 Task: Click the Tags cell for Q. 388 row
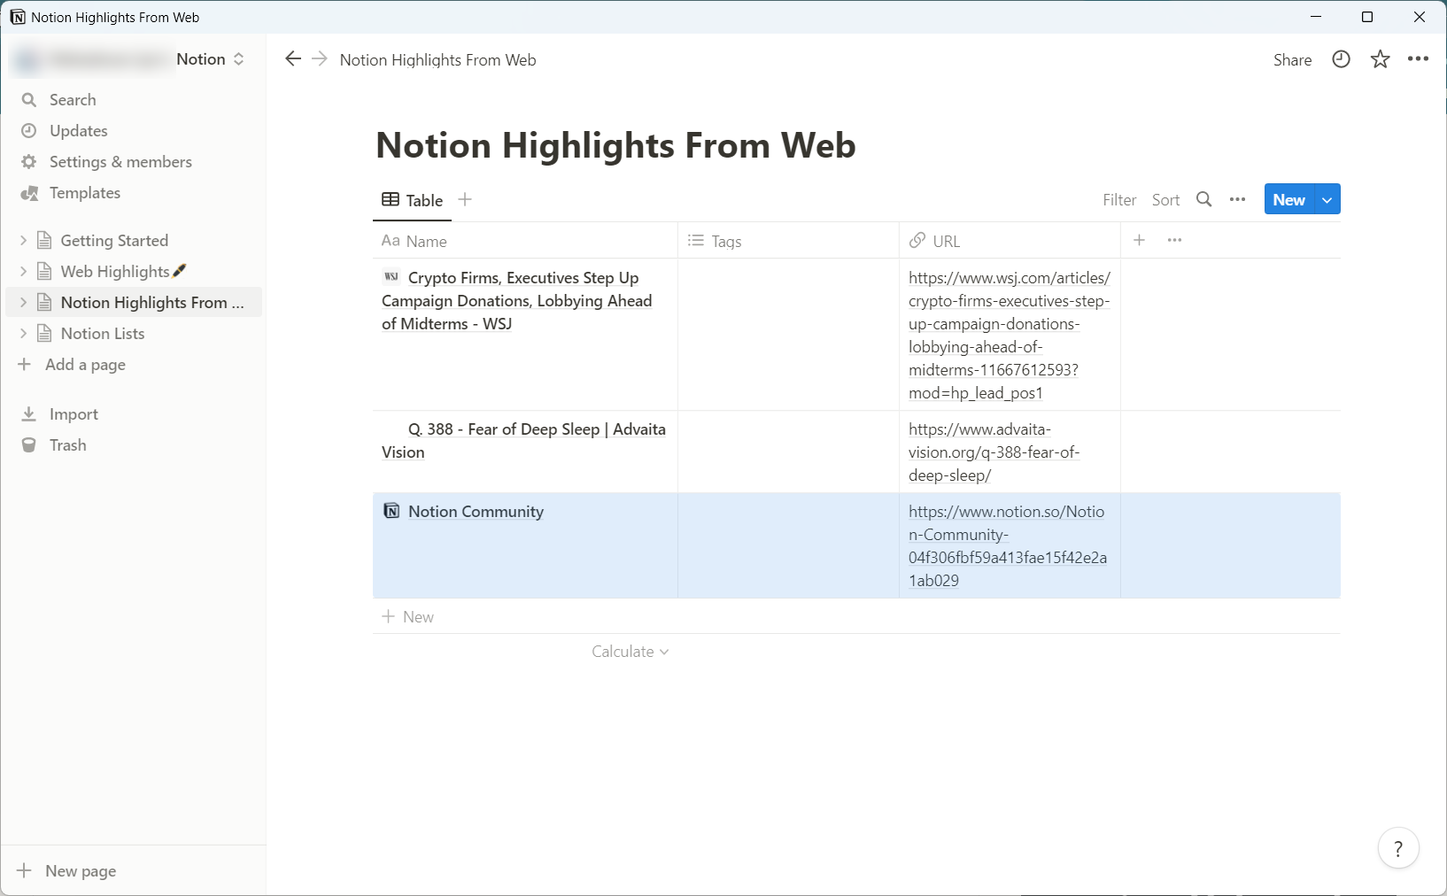point(788,452)
